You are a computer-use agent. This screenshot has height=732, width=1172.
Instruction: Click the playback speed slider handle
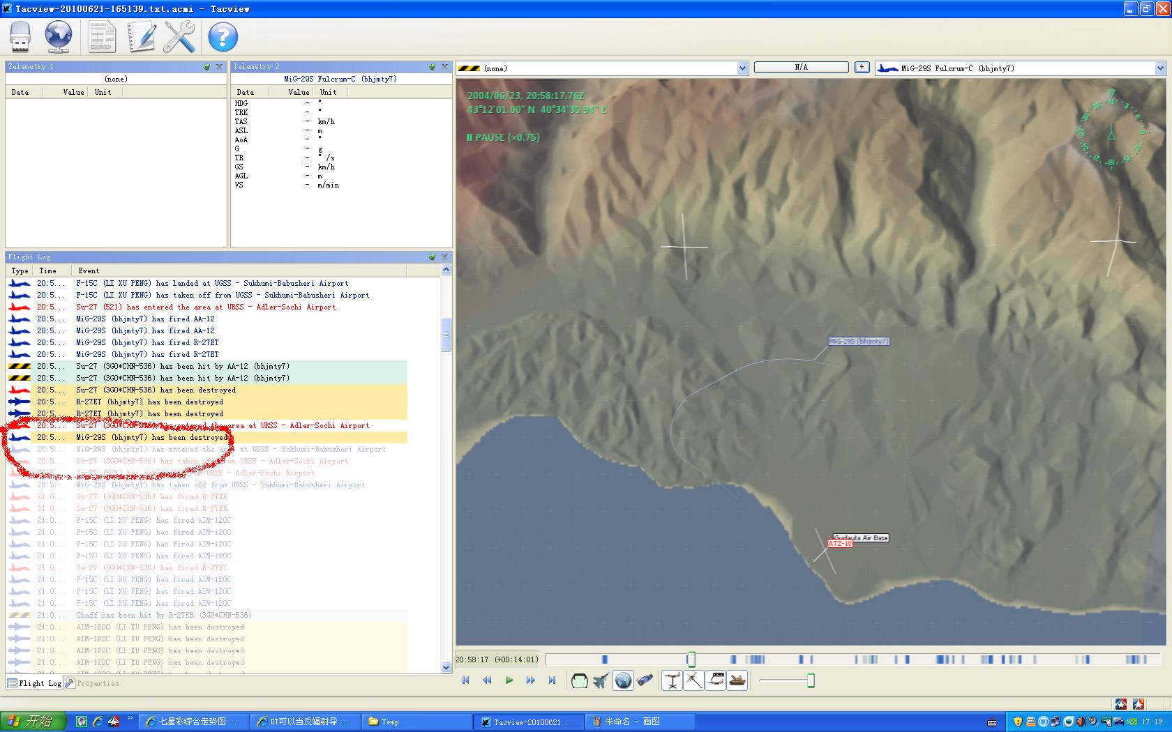(811, 681)
